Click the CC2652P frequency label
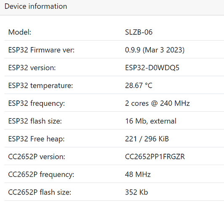Image resolution: width=224 pixels, height=210 pixels. (x=41, y=174)
